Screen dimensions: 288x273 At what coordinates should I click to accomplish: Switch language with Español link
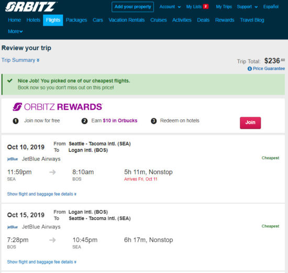tap(271, 7)
